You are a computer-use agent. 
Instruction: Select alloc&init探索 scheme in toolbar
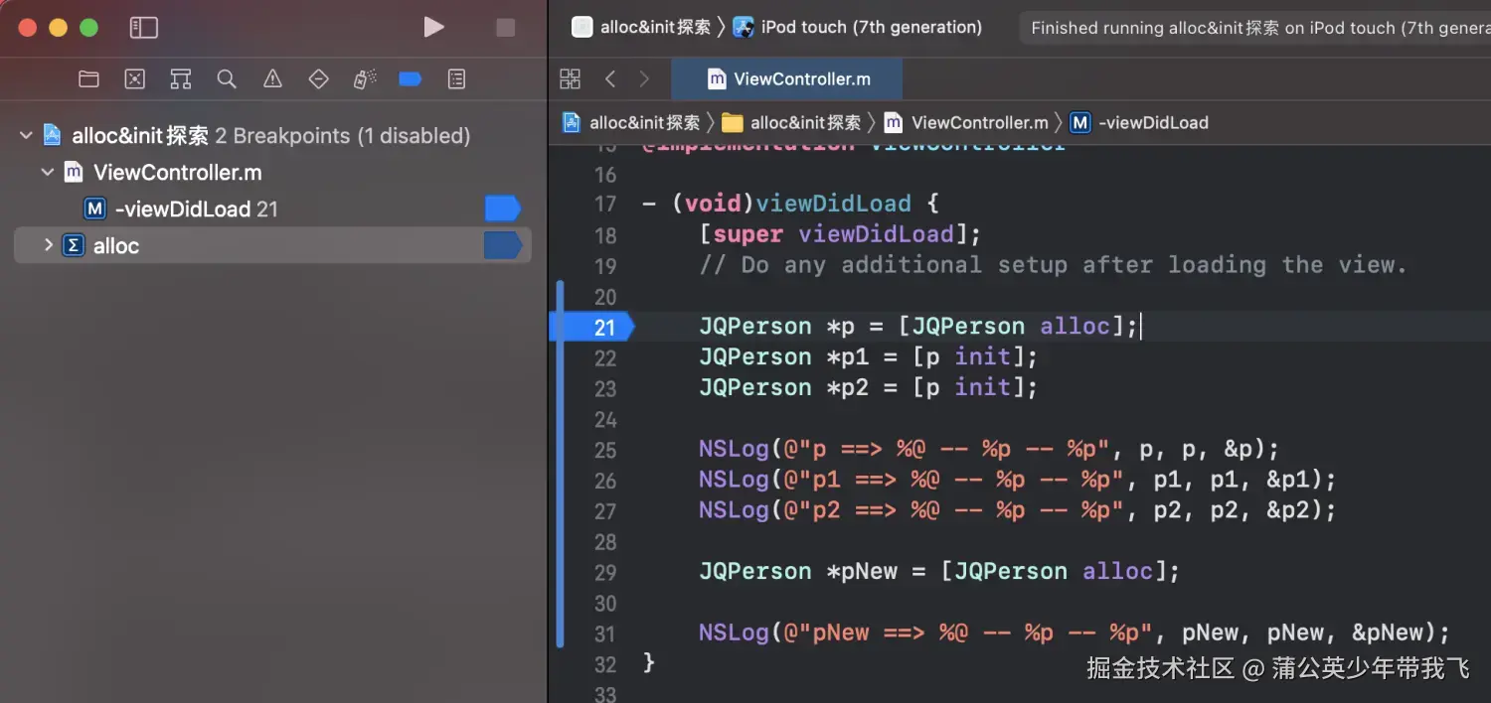coord(655,28)
